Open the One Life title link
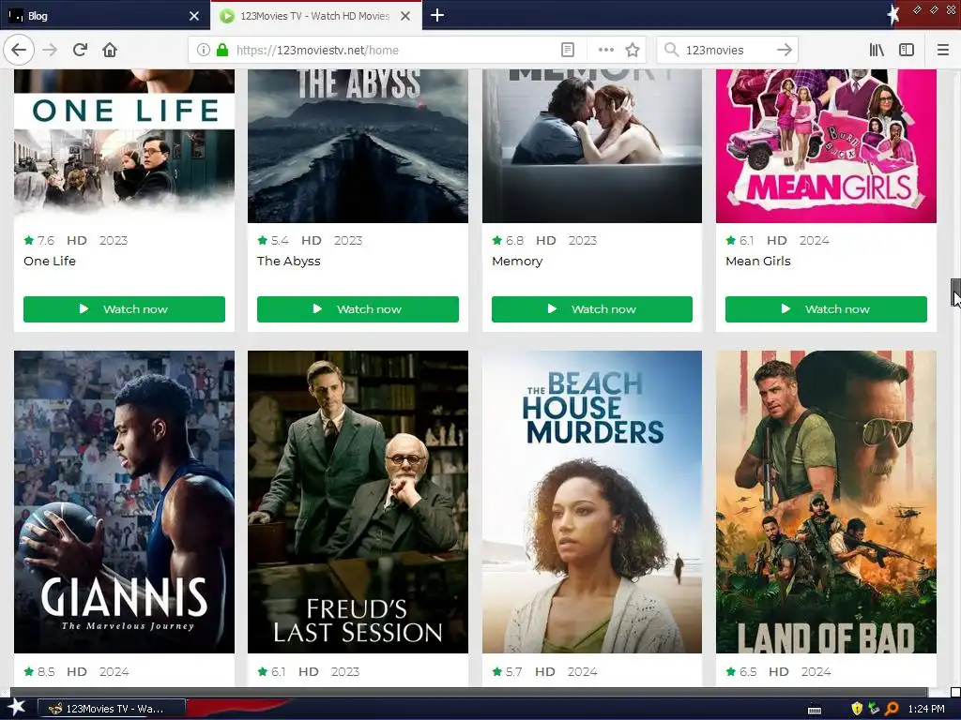The width and height of the screenshot is (961, 720). point(50,261)
